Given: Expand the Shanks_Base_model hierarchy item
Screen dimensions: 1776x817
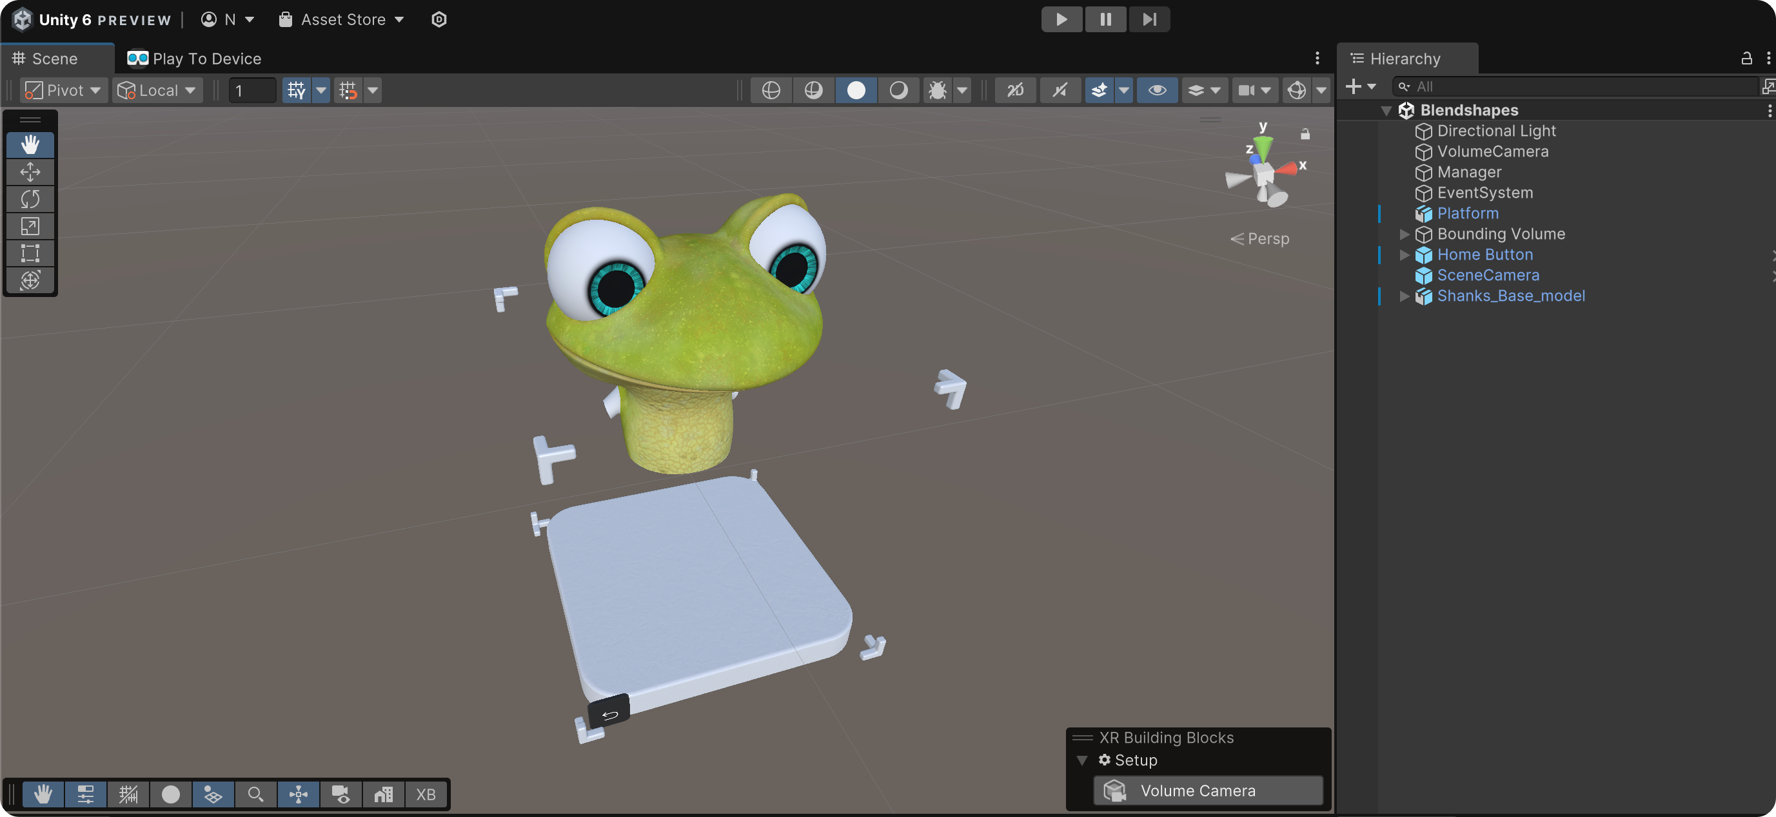Looking at the screenshot, I should click(x=1404, y=296).
